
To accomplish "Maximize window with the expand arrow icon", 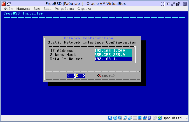I will [x=178, y=4].
